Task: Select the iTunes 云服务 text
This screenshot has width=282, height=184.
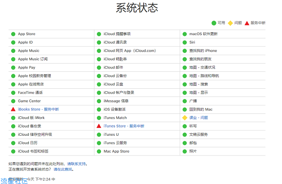Action: (x=115, y=143)
